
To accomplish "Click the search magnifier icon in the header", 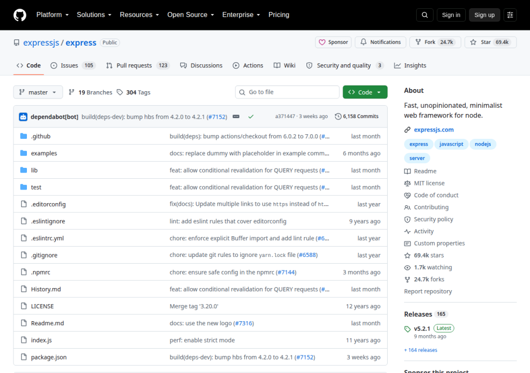I will (424, 15).
